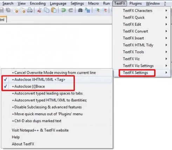Expand the TextFX Insert submenu arrow
Image resolution: width=172 pixels, height=150 pixels.
(x=166, y=38)
